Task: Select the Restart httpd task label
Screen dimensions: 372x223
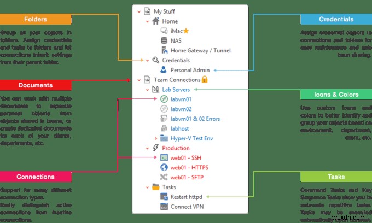Action: 186,197
